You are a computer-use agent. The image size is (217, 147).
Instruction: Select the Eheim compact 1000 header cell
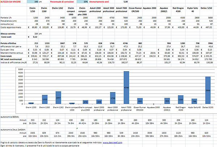(x=71, y=11)
